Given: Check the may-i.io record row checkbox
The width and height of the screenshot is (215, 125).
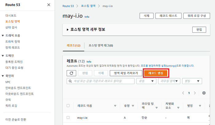Looking at the screenshot, I should tap(68, 117).
